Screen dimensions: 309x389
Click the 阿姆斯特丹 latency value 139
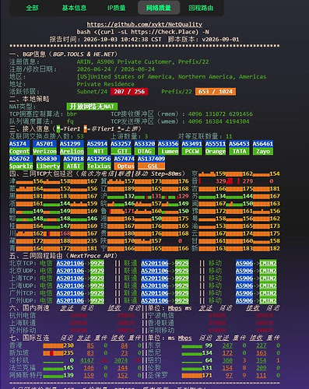(68, 376)
